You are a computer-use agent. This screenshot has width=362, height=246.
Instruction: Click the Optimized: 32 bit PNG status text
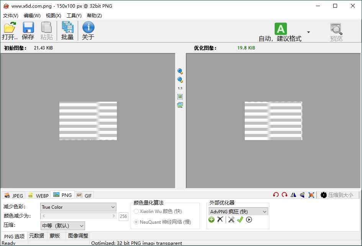(x=137, y=243)
